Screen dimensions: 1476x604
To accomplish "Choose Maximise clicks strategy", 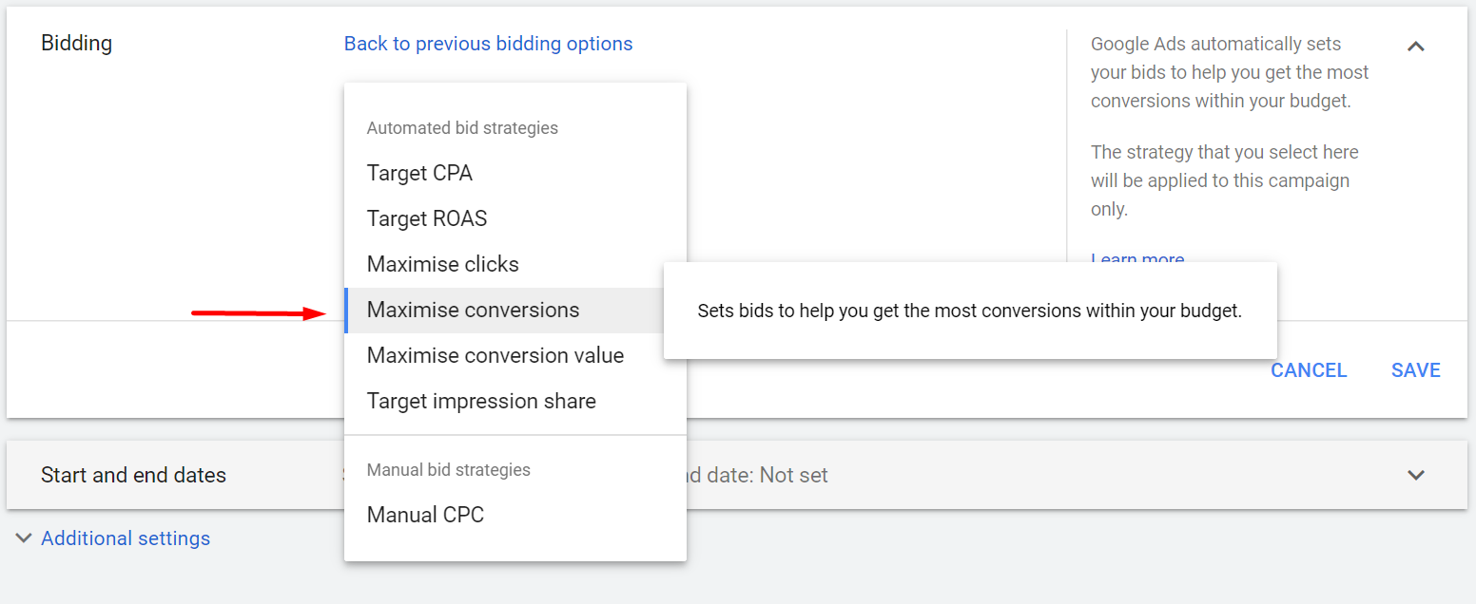I will coord(442,263).
